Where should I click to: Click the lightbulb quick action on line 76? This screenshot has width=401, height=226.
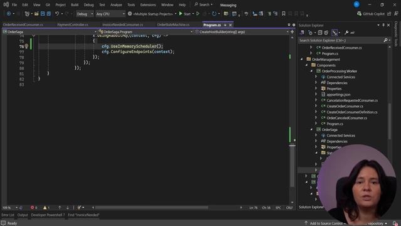[x=26, y=46]
